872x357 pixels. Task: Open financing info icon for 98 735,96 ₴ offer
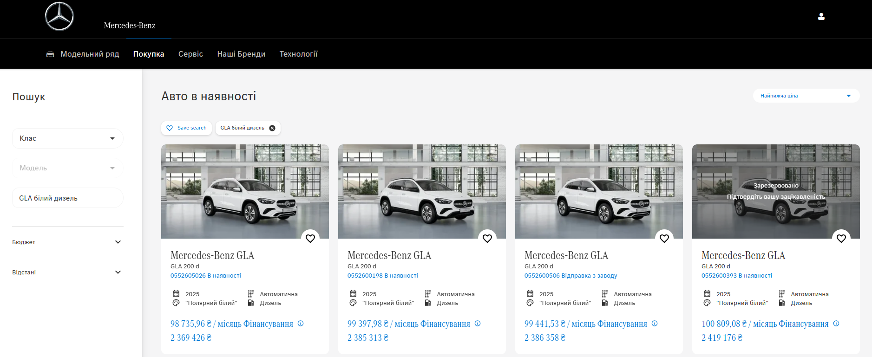301,324
